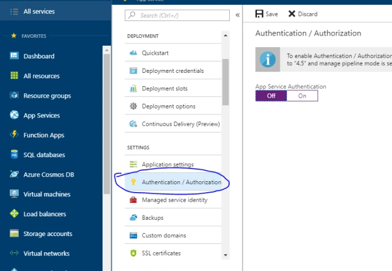Open Quickstart menu item
This screenshot has width=392, height=271.
tap(173, 52)
